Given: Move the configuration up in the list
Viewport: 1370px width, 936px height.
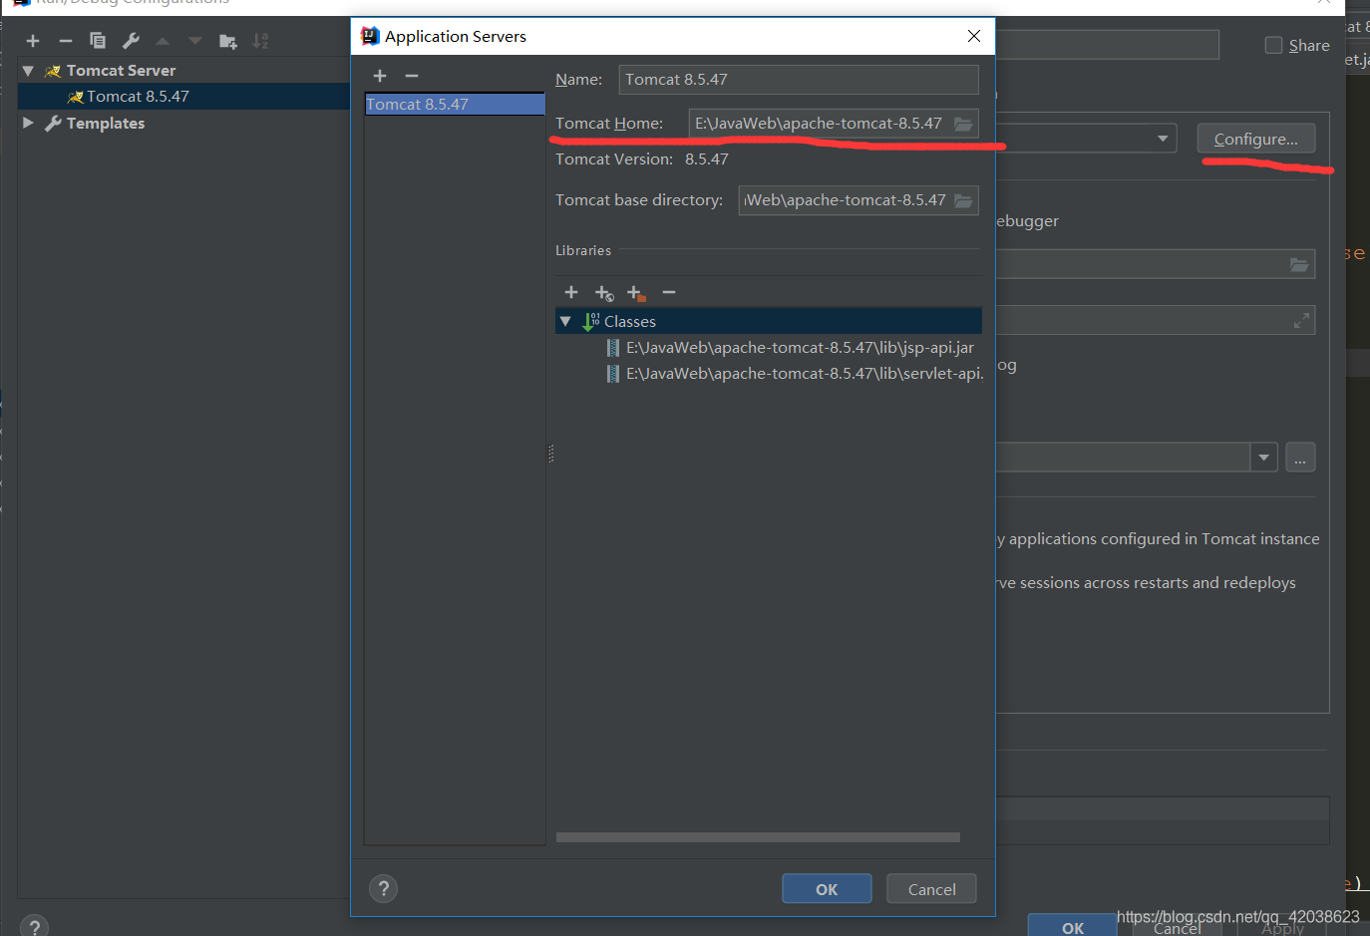Looking at the screenshot, I should [163, 41].
